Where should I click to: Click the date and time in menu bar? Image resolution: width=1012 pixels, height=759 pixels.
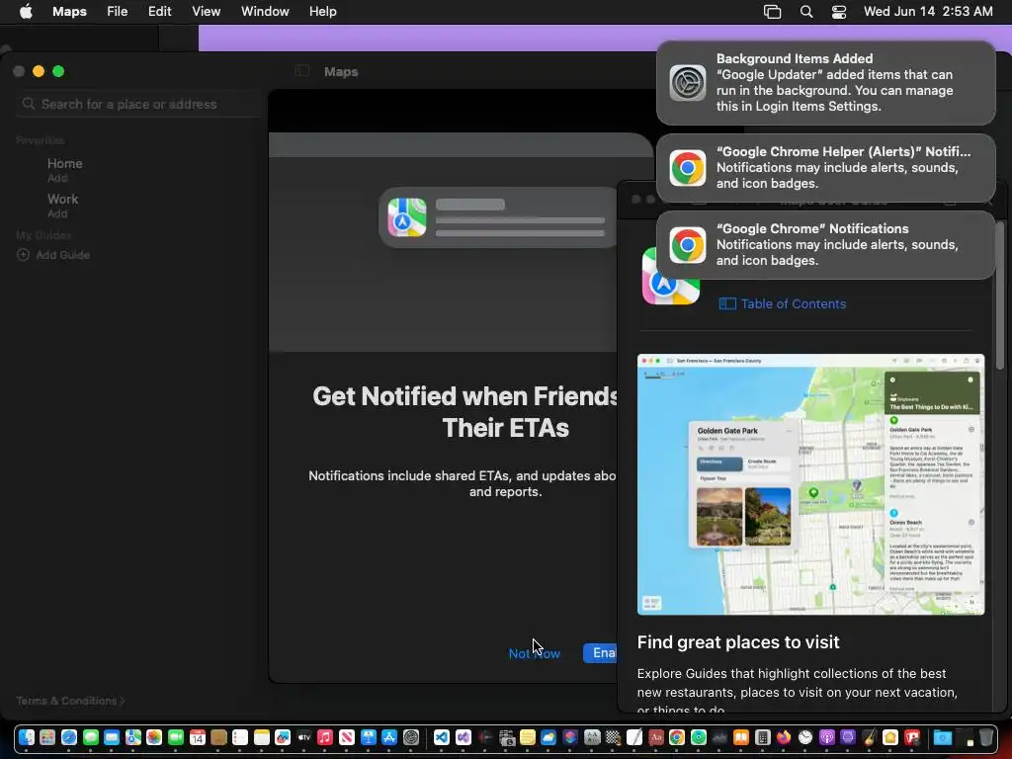(x=927, y=12)
